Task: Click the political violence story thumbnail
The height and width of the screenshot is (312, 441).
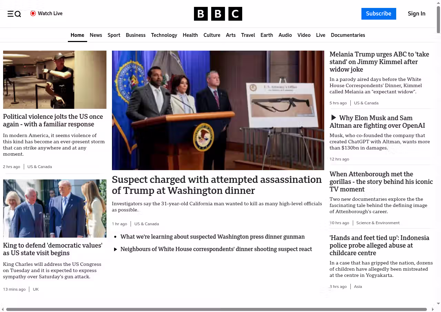Action: [55, 80]
